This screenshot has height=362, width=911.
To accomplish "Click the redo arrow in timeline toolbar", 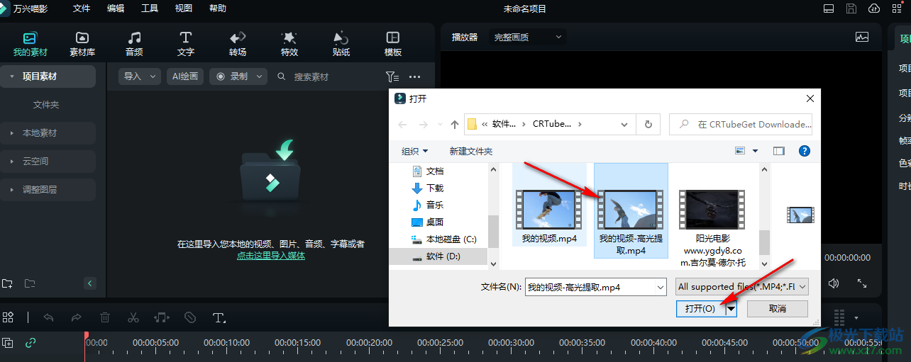I will click(77, 317).
